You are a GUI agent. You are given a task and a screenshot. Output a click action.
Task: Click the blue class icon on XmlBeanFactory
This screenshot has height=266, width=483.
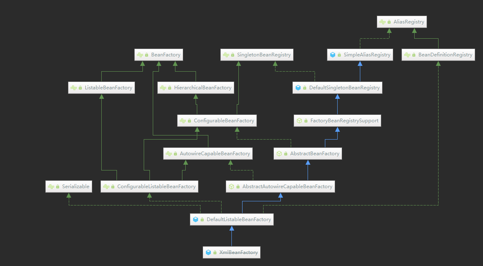coord(208,252)
